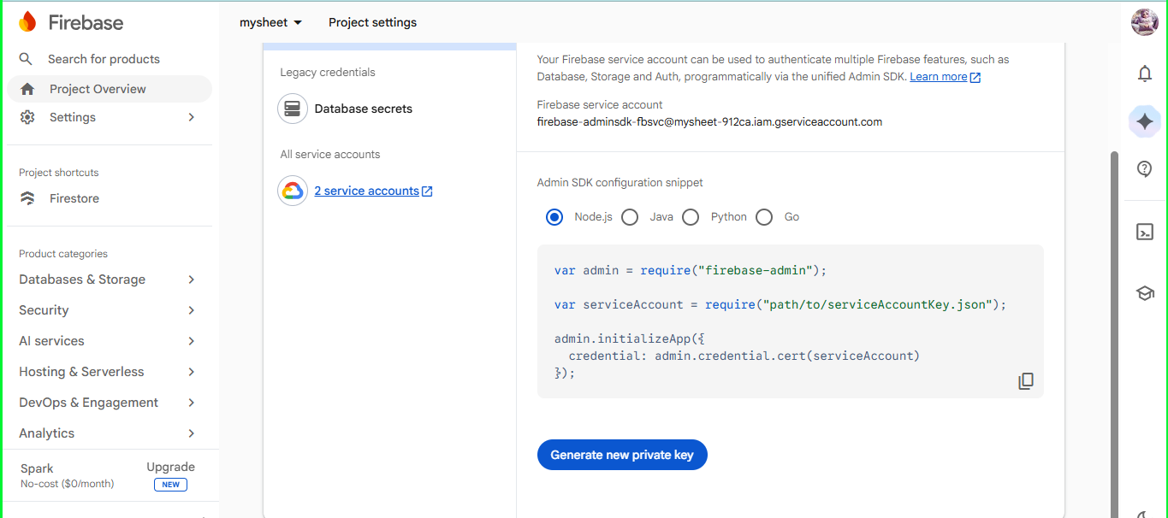Screen dimensions: 1168x518
Task: Open Gemini sparkle assistant
Action: click(x=1145, y=121)
